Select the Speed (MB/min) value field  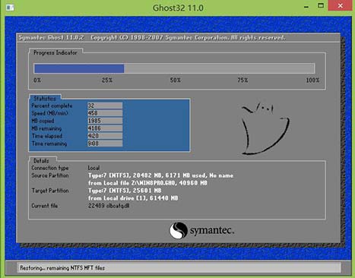[x=105, y=113]
